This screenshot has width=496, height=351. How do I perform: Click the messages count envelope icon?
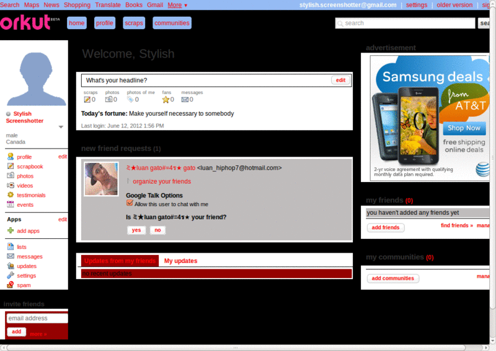pos(185,100)
